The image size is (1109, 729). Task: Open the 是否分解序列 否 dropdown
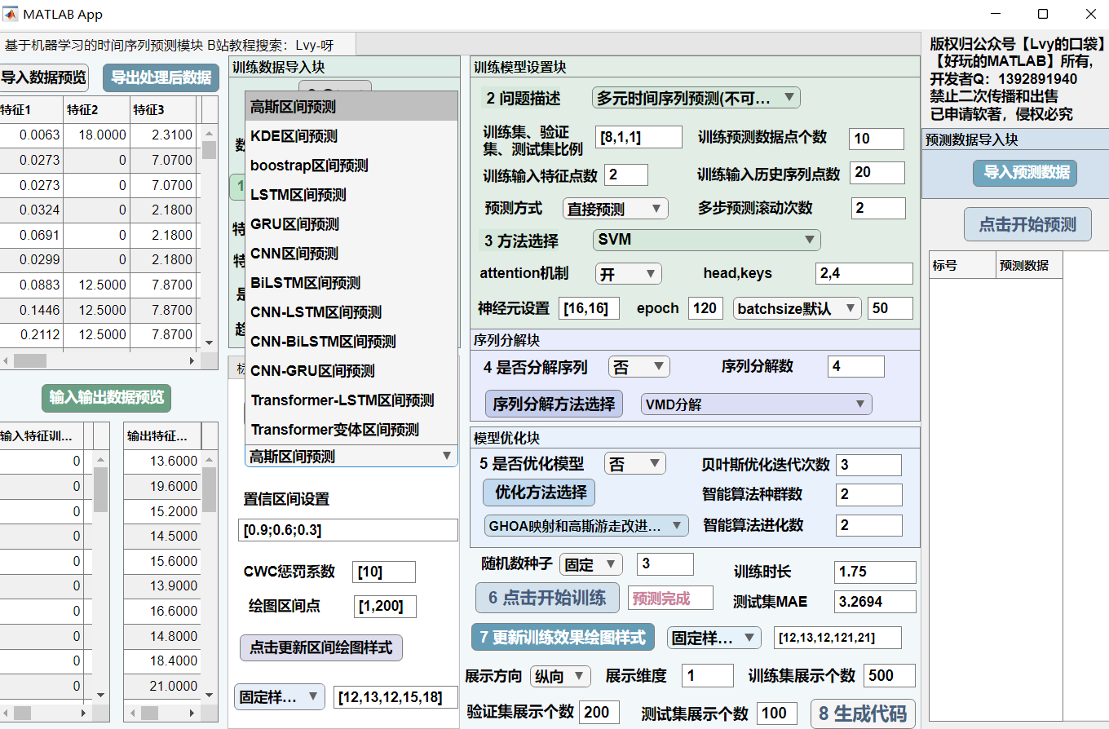[638, 367]
